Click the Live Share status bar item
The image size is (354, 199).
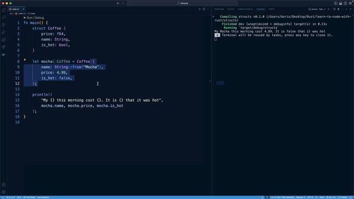[x=29, y=197]
